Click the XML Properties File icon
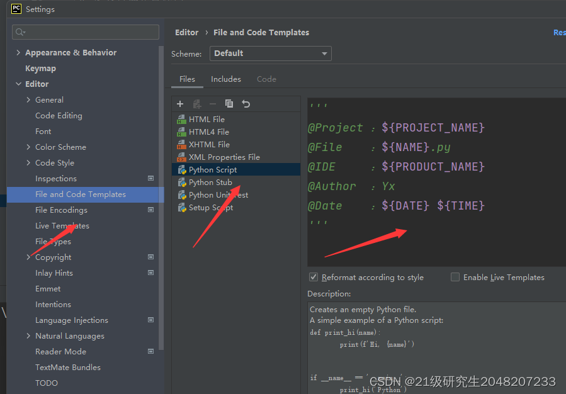 (181, 157)
